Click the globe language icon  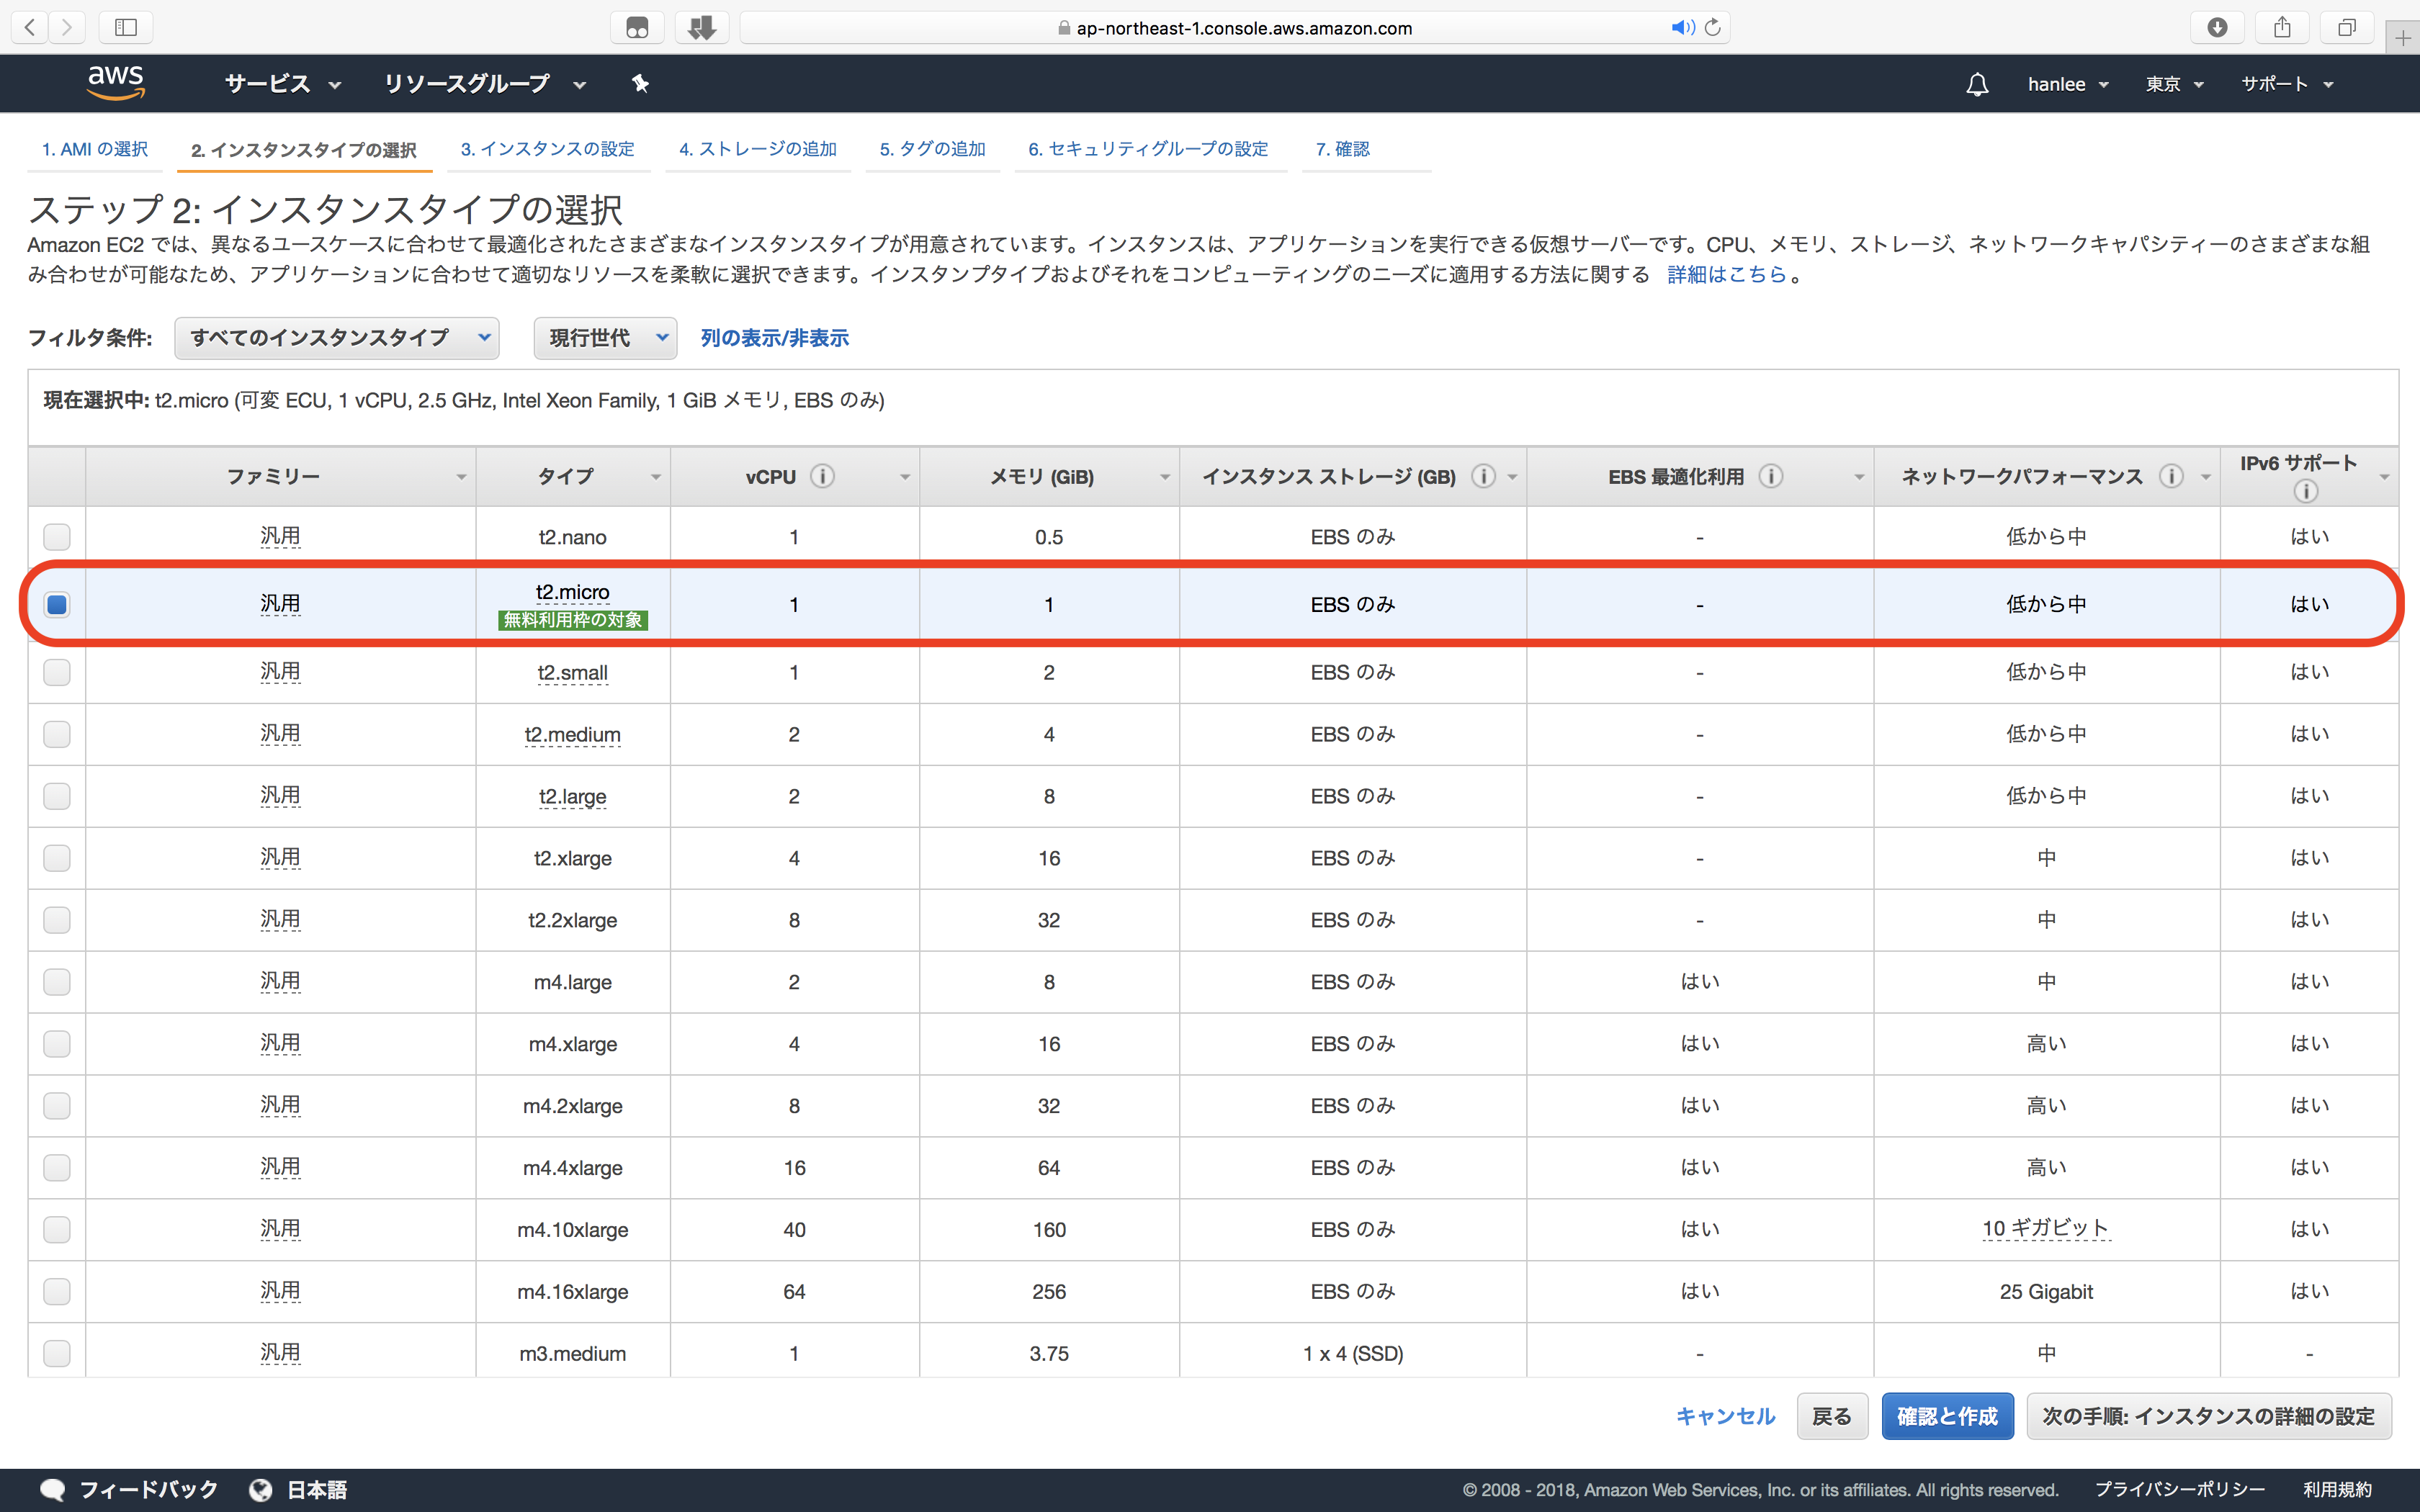tap(261, 1490)
